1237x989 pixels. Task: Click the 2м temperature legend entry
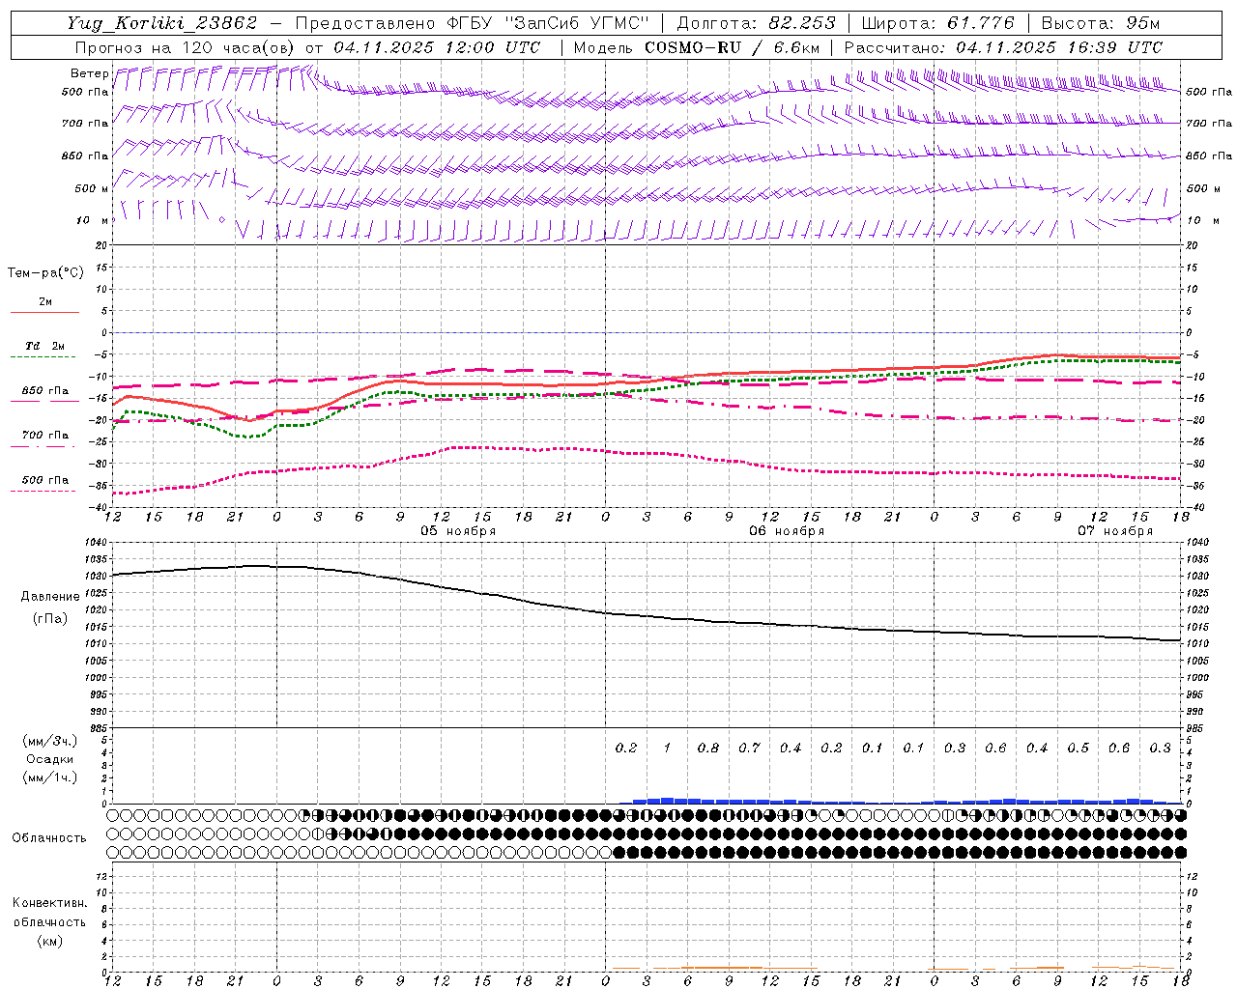tap(45, 301)
